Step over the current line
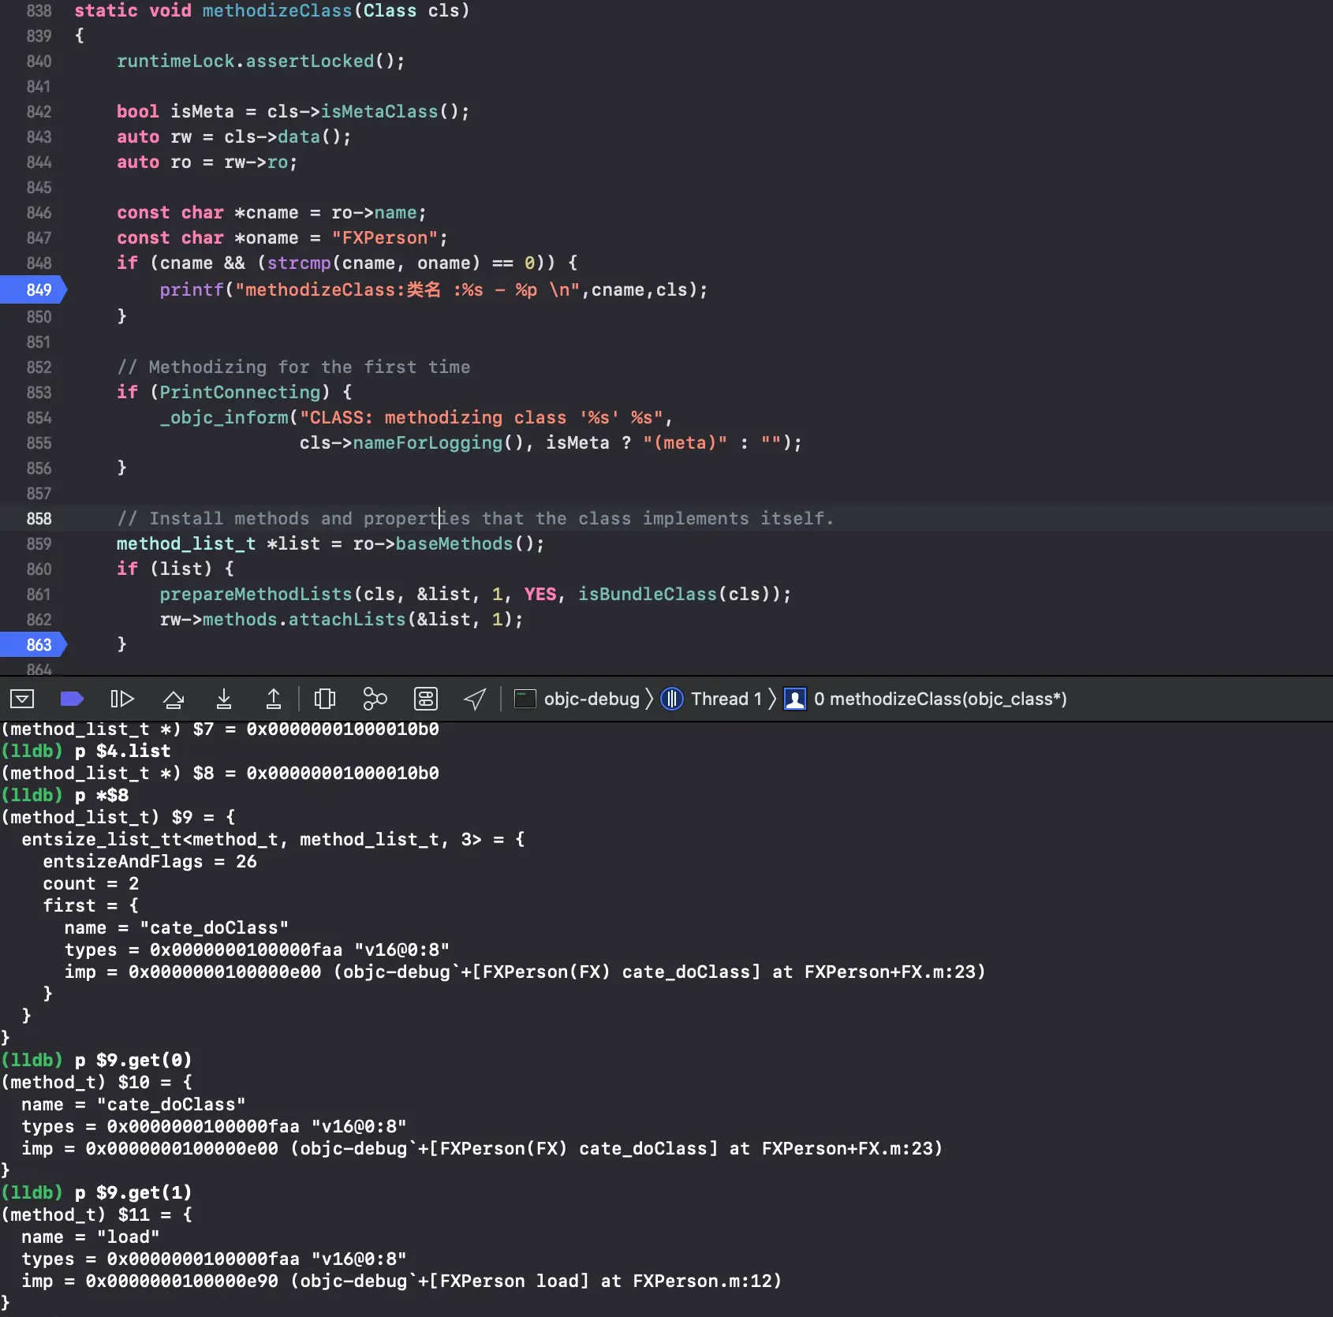 pyautogui.click(x=174, y=699)
